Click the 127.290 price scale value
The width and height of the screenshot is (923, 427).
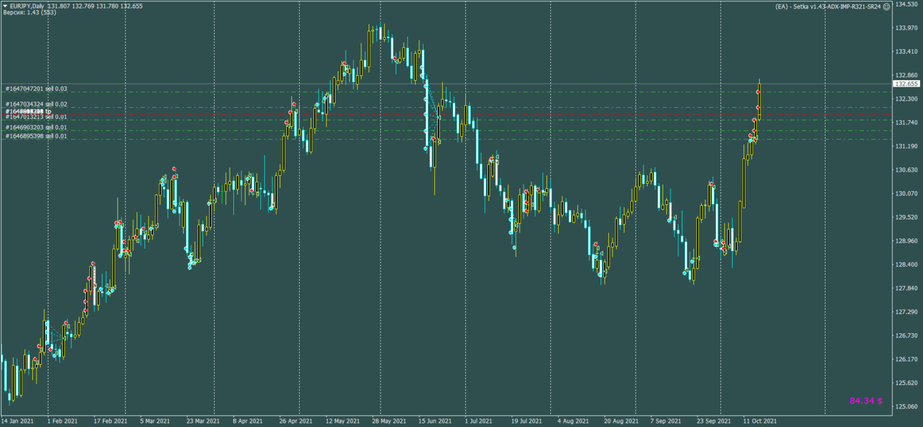[x=906, y=312]
